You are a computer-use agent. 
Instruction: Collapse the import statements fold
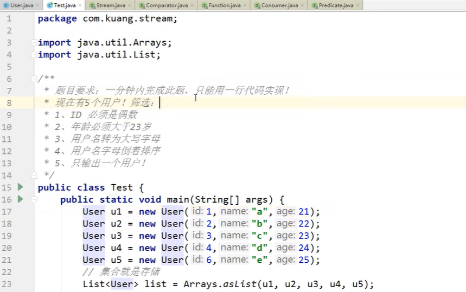[34, 43]
